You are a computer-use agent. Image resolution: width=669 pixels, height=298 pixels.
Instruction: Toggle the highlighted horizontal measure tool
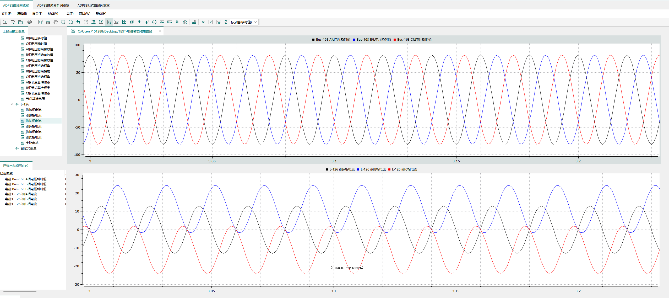pos(109,22)
